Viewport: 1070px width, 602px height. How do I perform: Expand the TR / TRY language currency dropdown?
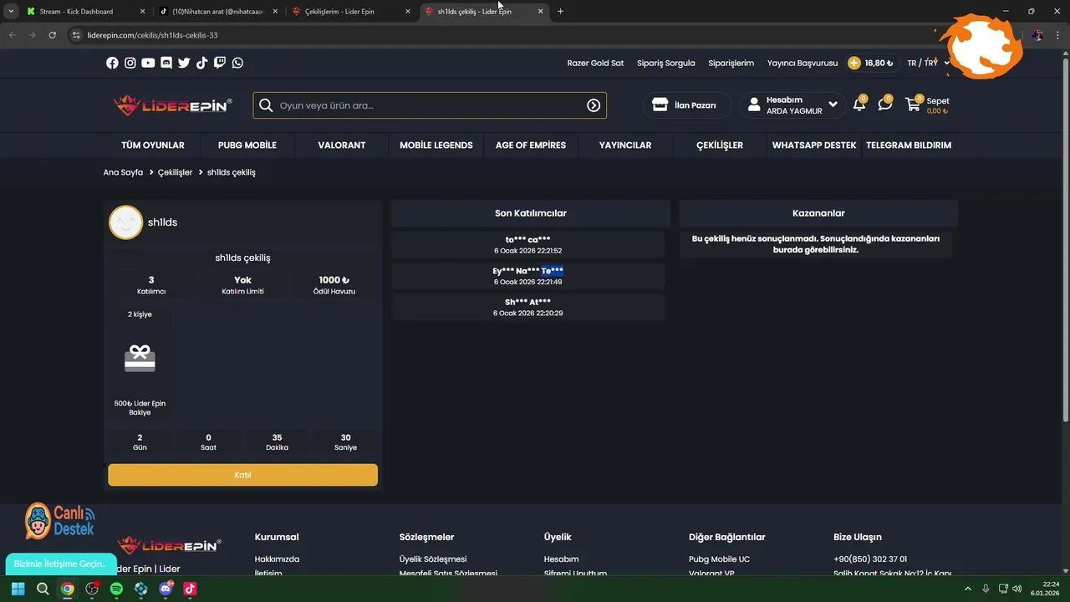tap(929, 63)
